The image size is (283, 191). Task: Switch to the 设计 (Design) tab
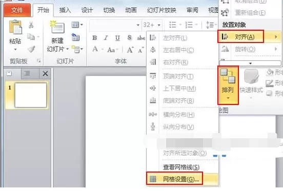[x=87, y=10]
